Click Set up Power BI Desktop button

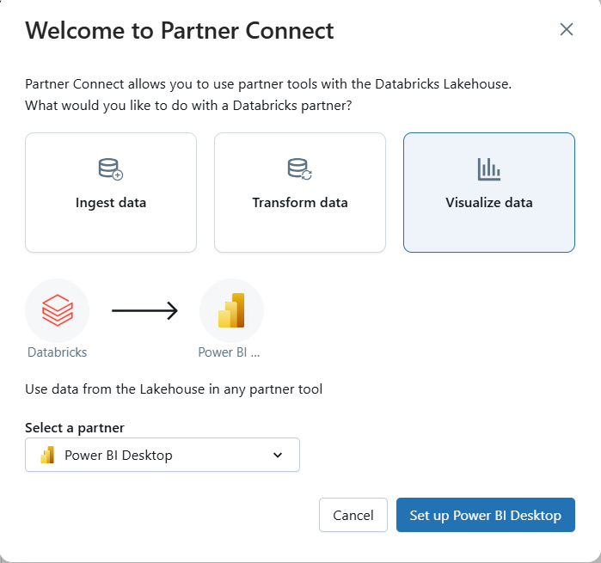[x=485, y=516]
